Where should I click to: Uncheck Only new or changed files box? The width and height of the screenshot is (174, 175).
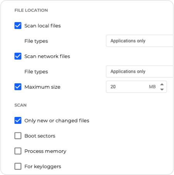coord(18,120)
